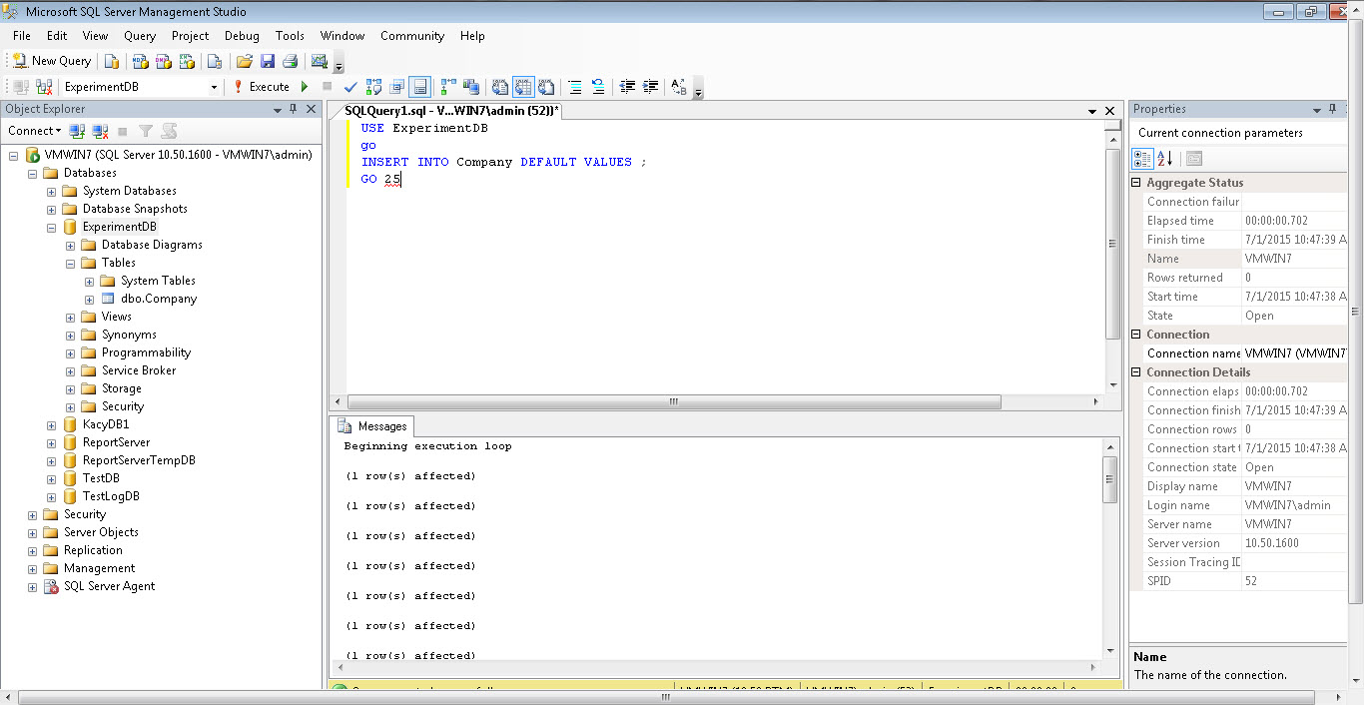Collapse Connection Details section in Properties
Screen dimensions: 1364x705
[x=1136, y=372]
